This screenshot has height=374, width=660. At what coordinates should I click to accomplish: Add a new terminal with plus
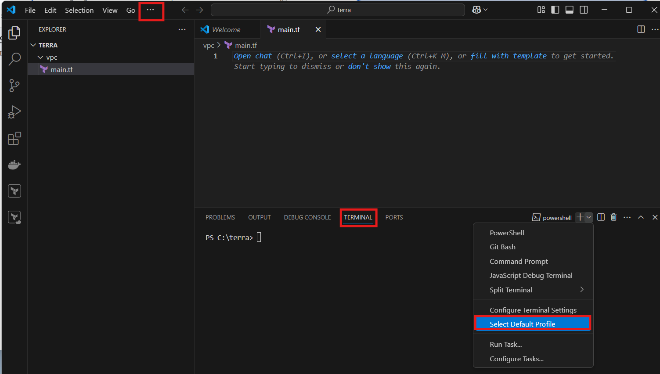[580, 217]
